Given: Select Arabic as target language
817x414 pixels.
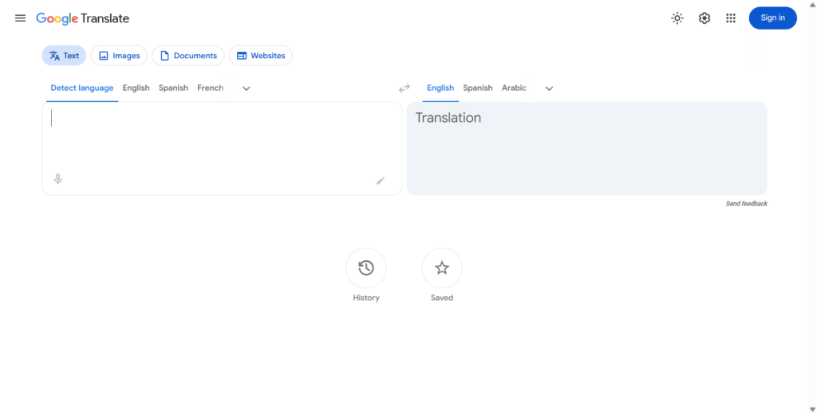Looking at the screenshot, I should coord(514,88).
